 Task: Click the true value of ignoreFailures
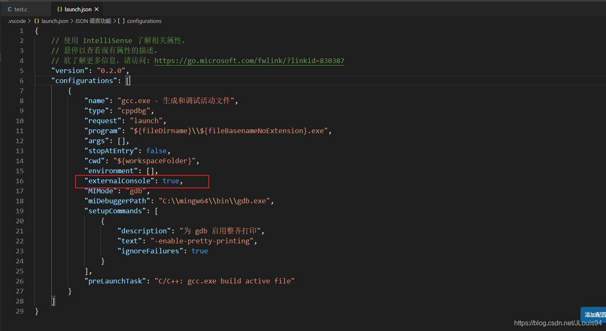[x=200, y=251]
